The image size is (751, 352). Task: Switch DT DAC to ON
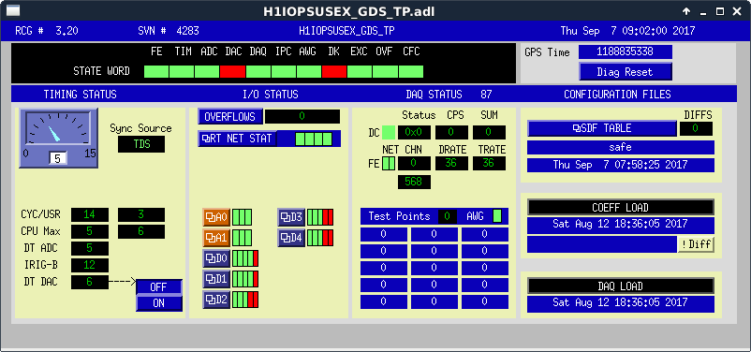(159, 303)
